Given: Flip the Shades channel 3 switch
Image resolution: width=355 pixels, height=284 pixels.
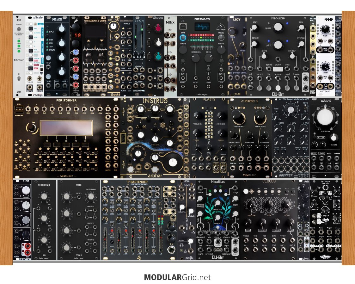Looking at the screenshot, I should click(x=150, y=56).
